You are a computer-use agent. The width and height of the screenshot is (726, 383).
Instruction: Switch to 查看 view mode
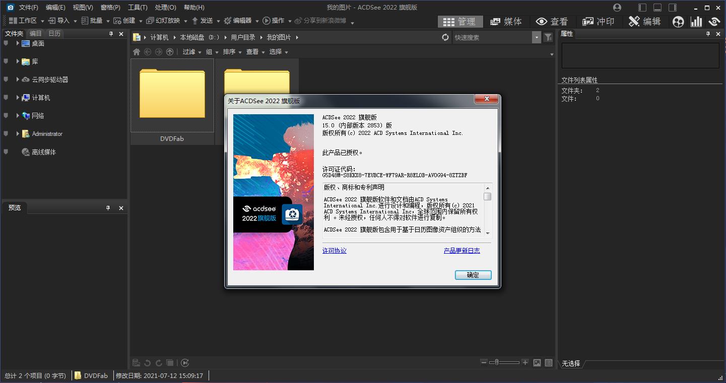[x=552, y=21]
